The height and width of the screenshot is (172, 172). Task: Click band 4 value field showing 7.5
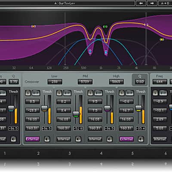(x=95, y=111)
